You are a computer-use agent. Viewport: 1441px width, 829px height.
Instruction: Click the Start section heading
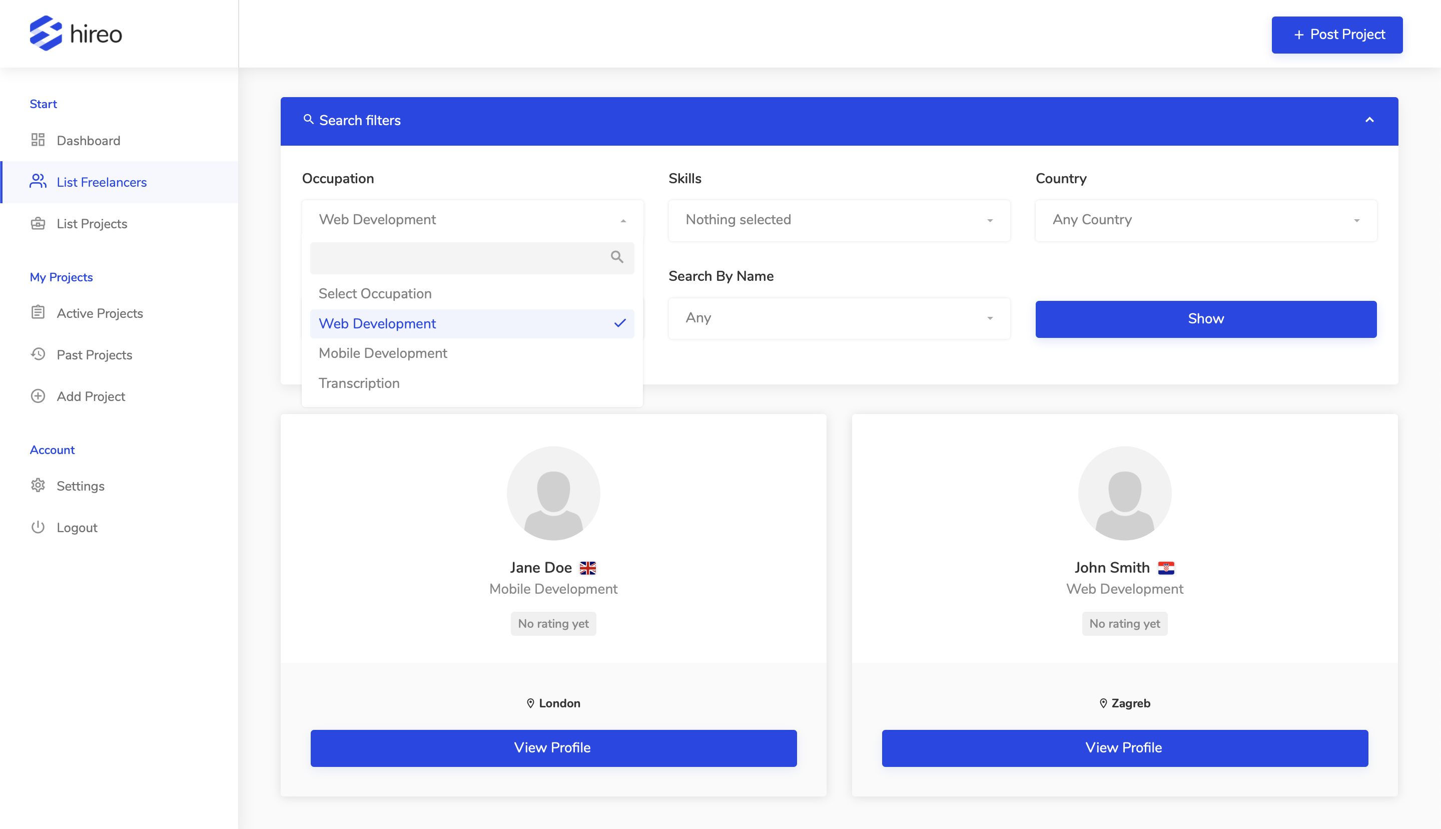(x=43, y=104)
